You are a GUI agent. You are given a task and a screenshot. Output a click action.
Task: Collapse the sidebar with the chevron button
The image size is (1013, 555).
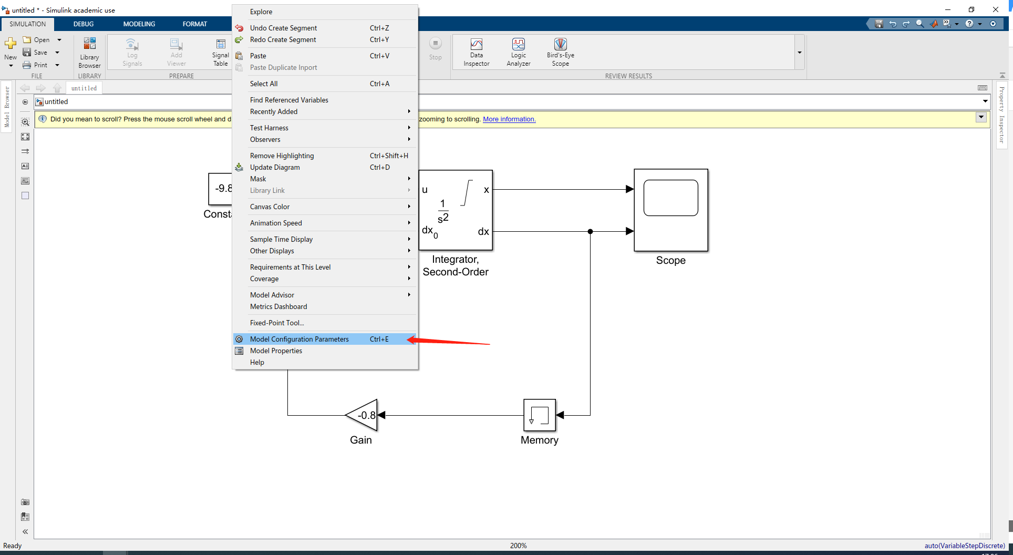coord(25,531)
